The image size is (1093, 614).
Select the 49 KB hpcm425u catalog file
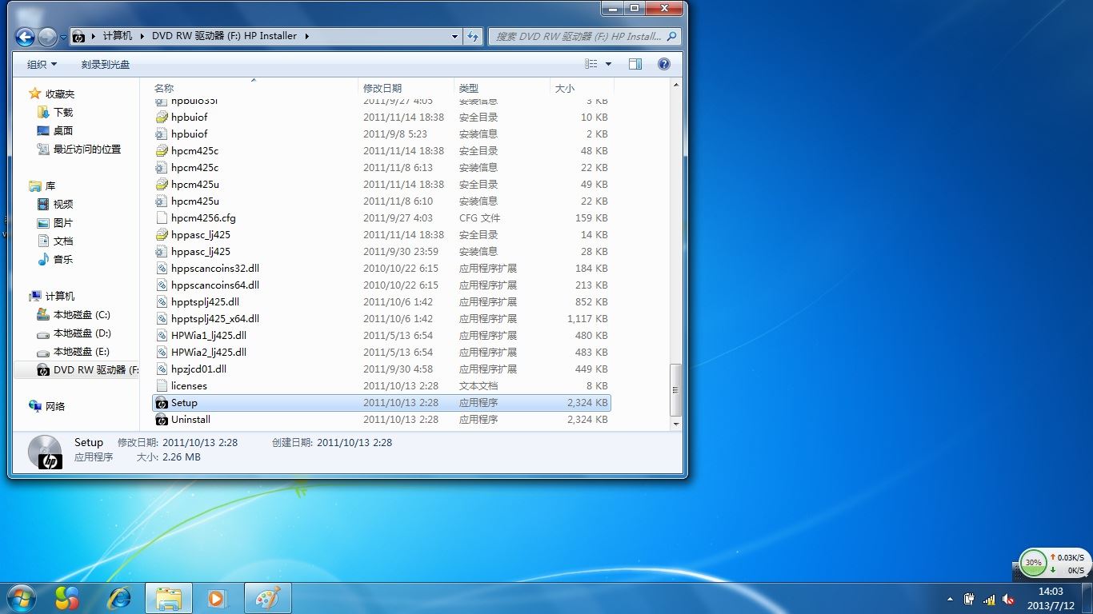tap(381, 185)
